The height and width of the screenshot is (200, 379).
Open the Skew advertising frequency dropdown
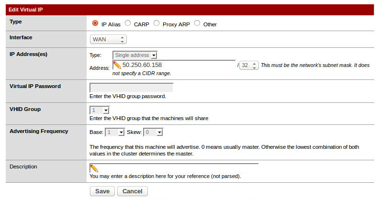tap(153, 132)
